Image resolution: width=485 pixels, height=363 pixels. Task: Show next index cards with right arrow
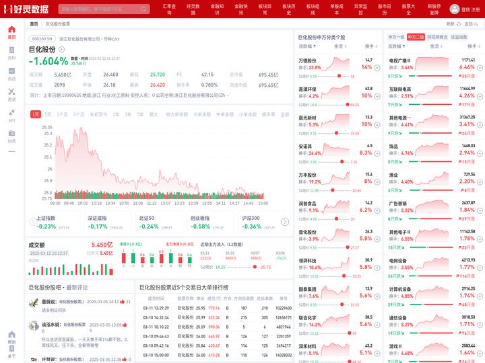pyautogui.click(x=284, y=222)
